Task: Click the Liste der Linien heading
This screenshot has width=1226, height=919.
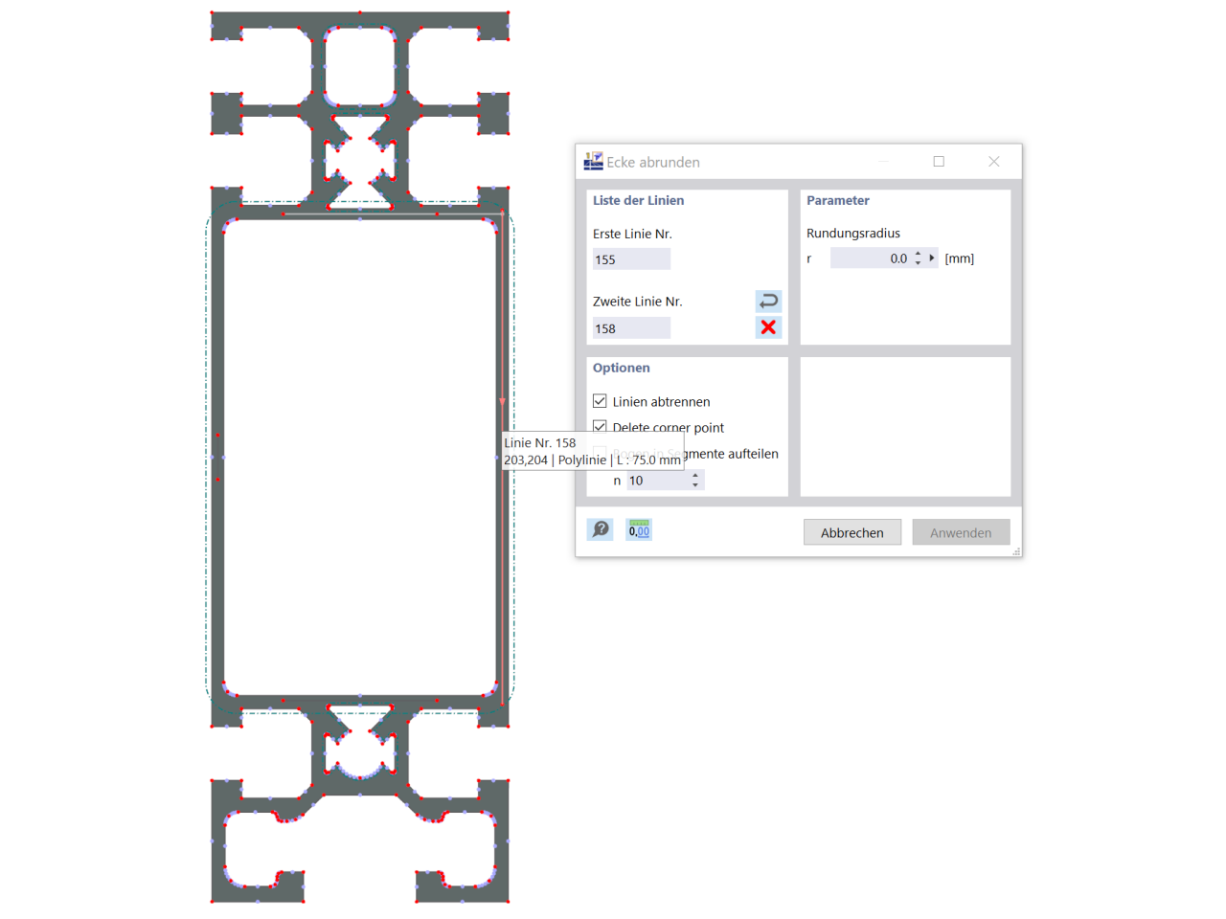Action: click(x=638, y=200)
